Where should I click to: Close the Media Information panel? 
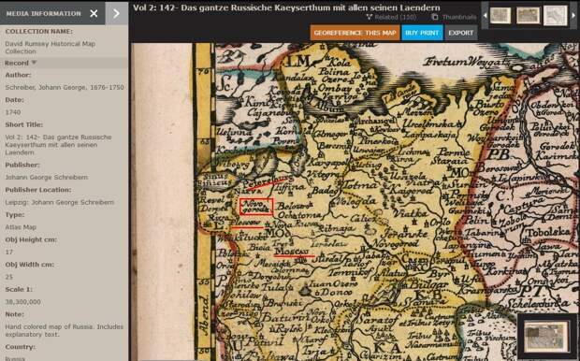point(94,13)
